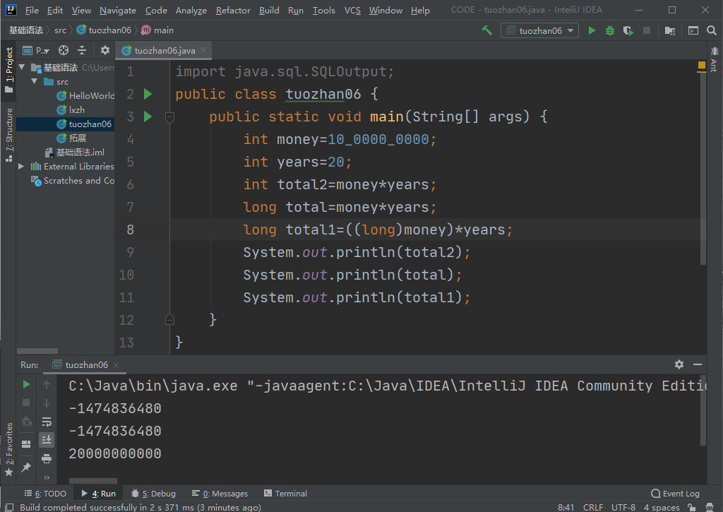Open the Terminal tool window
Image resolution: width=723 pixels, height=512 pixels.
coord(285,494)
